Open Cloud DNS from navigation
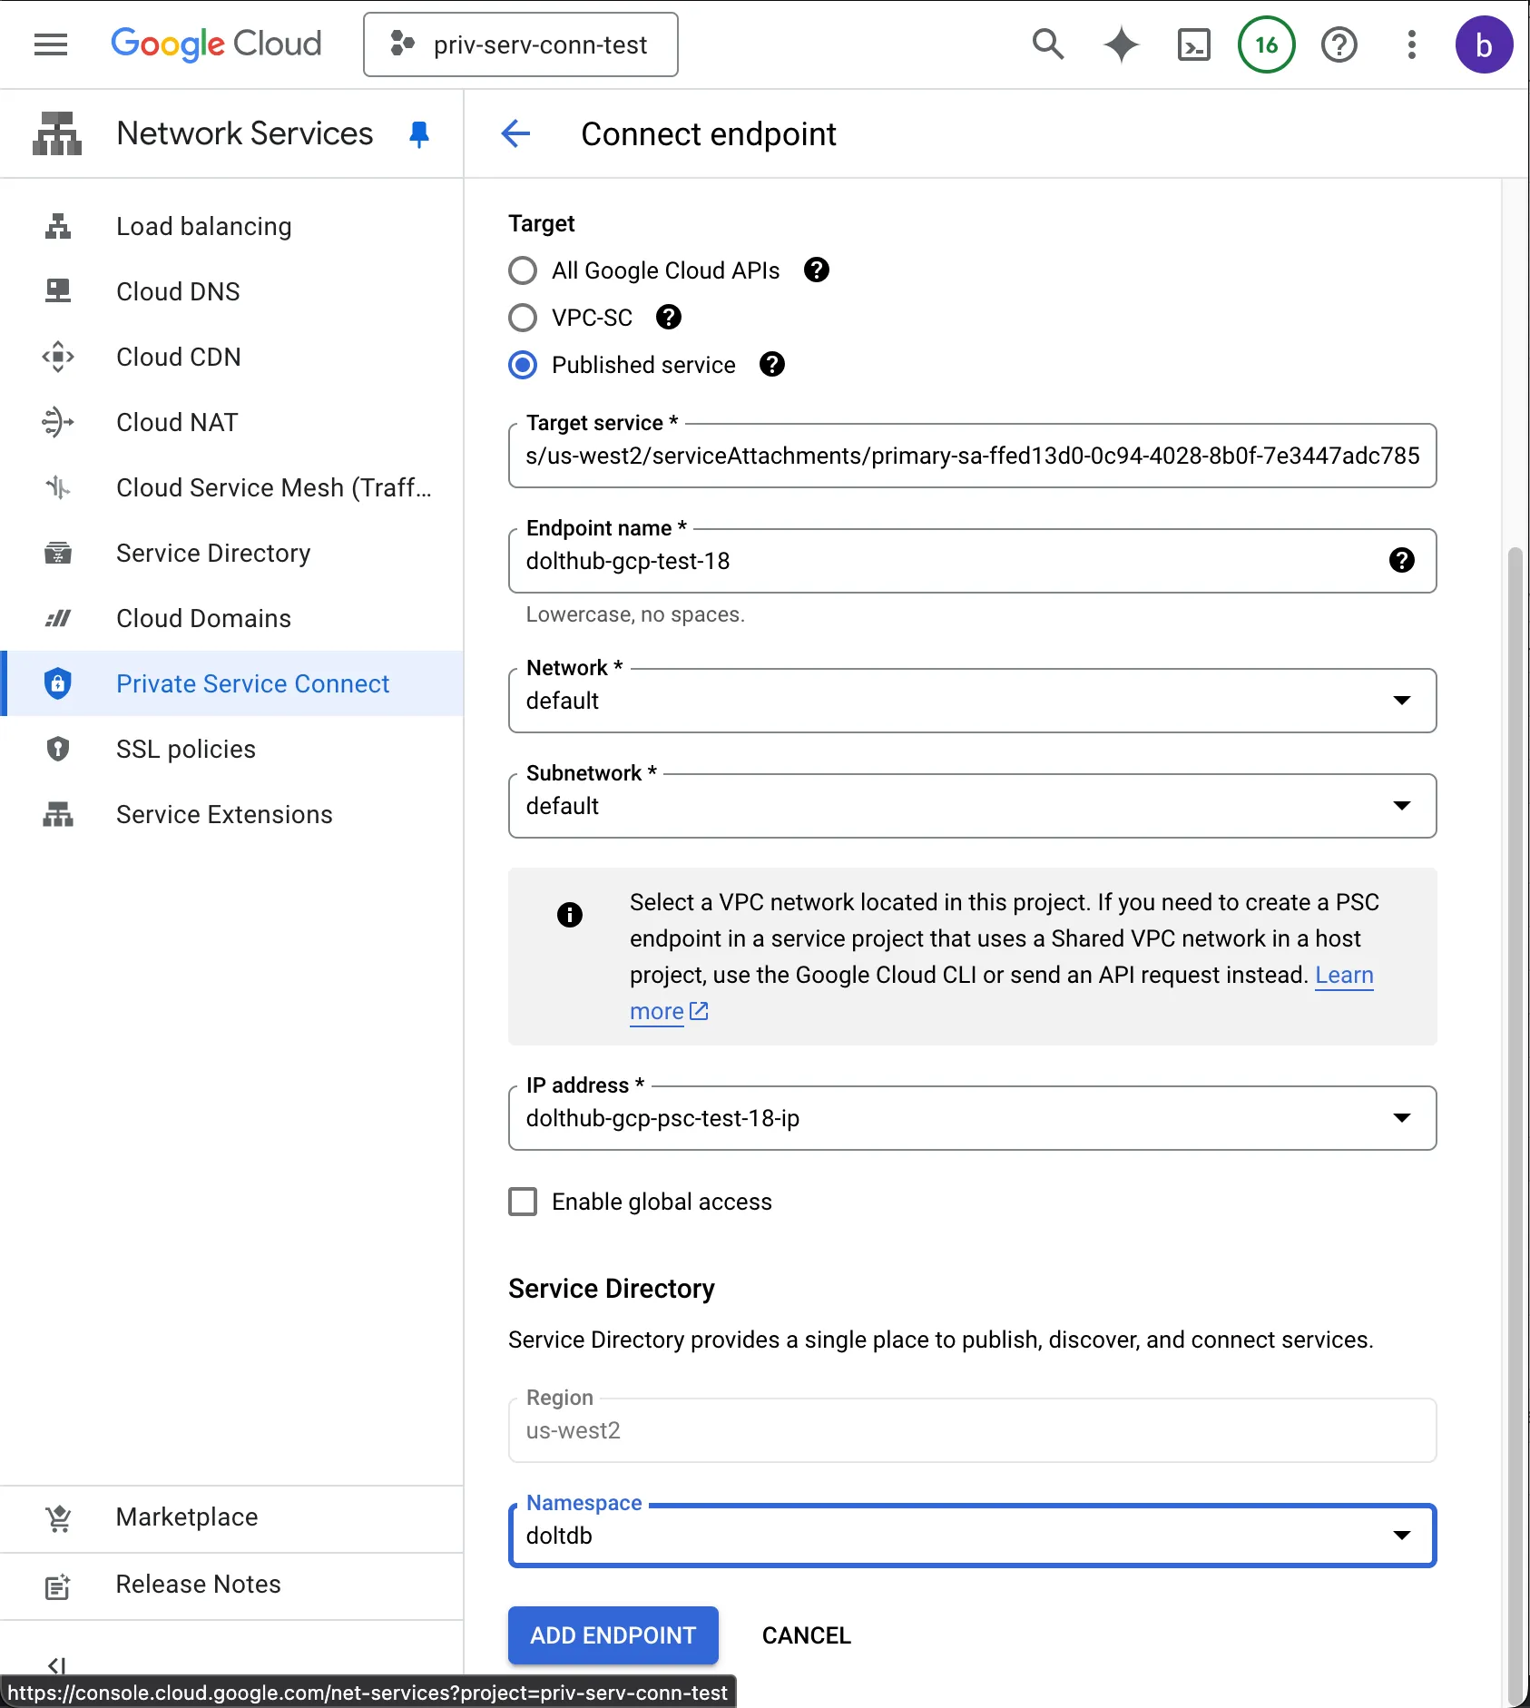Screen dimensions: 1530x1708 coord(178,291)
